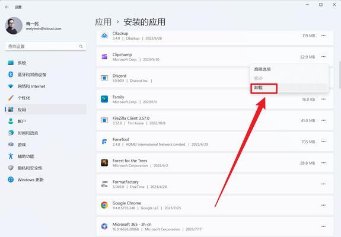Image resolution: width=341 pixels, height=237 pixels.
Task: Choose 移动 in the context menu
Action: point(289,78)
